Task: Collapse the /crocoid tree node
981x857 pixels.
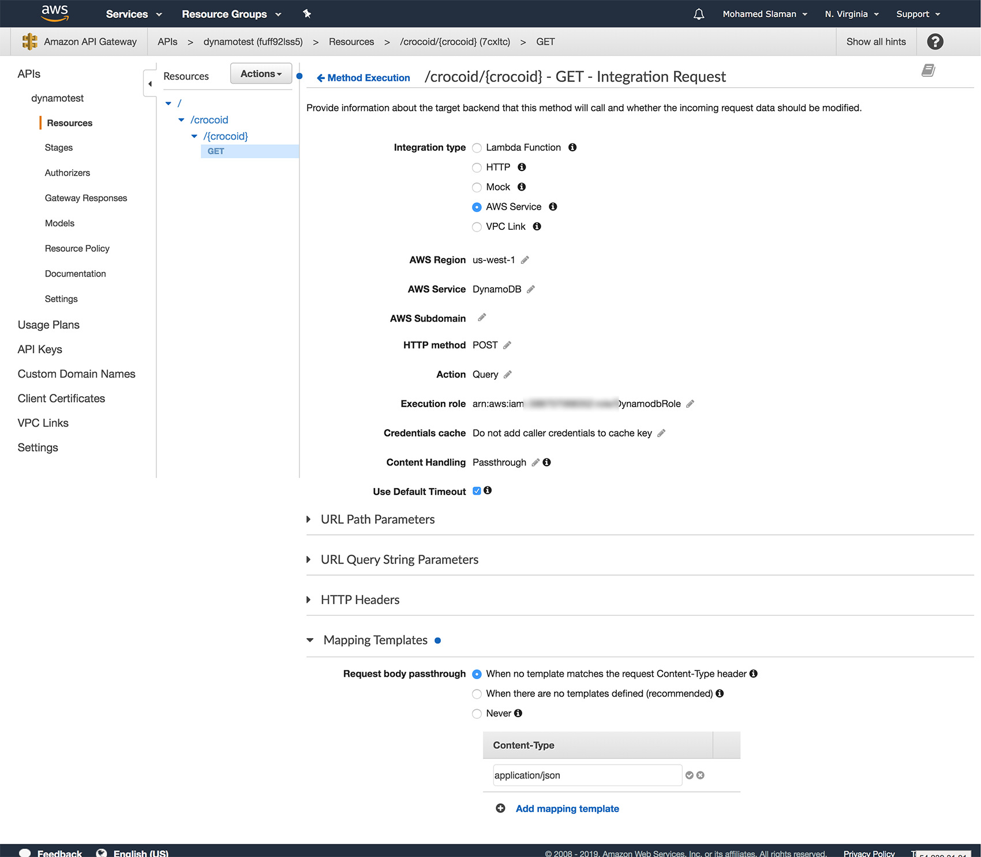Action: click(x=181, y=120)
